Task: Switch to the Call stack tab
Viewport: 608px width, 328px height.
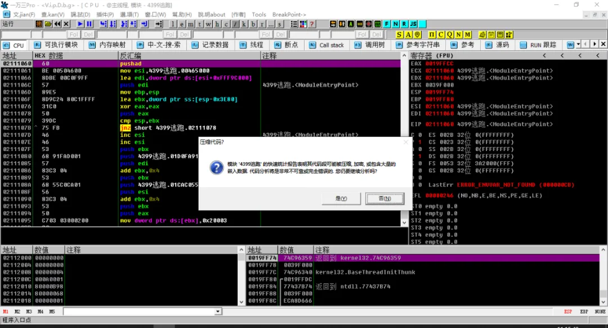Action: point(327,45)
